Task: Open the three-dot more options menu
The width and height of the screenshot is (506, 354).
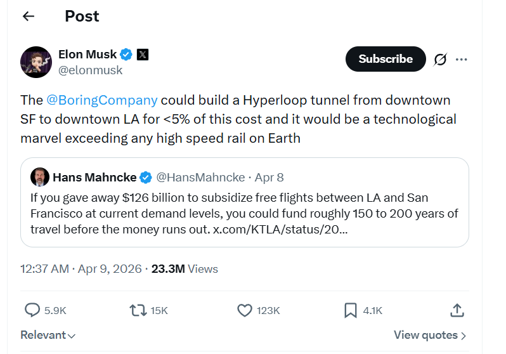Action: click(461, 60)
